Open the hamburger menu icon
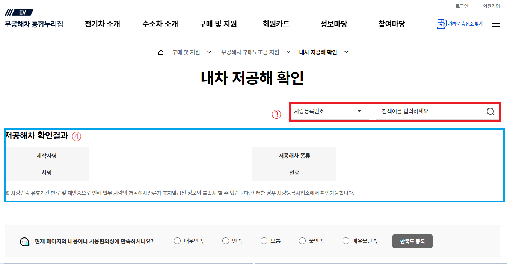This screenshot has height=264, width=507. 496,23
